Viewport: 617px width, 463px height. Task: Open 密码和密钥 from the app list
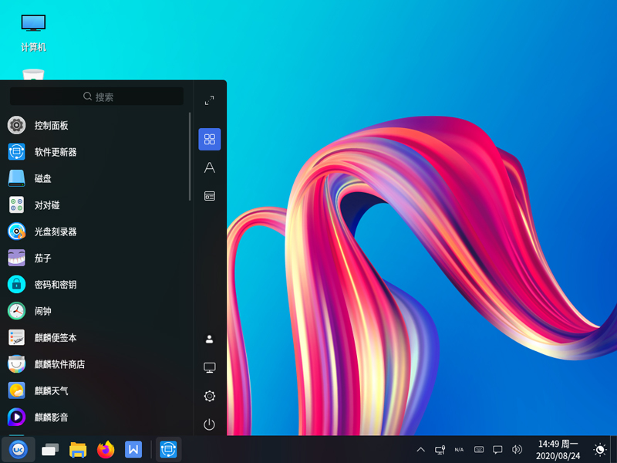(55, 285)
